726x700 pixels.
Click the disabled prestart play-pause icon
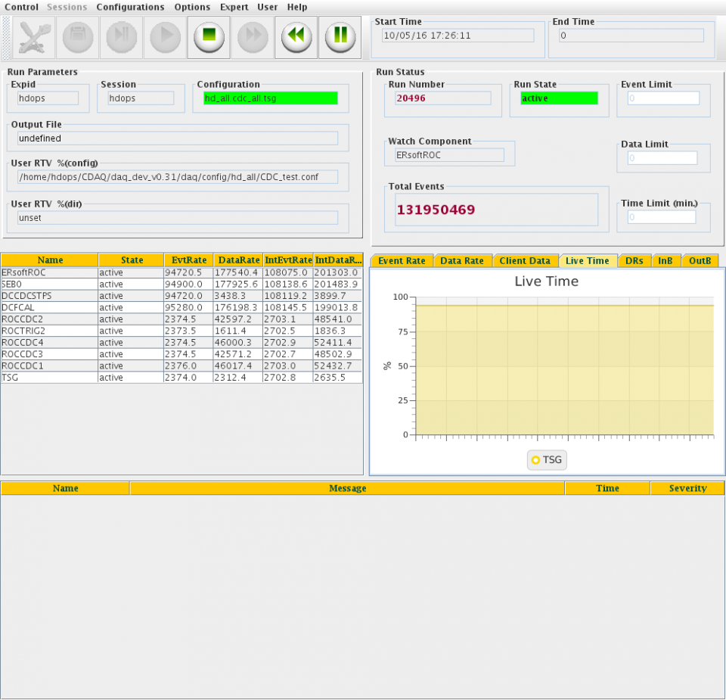[x=122, y=36]
